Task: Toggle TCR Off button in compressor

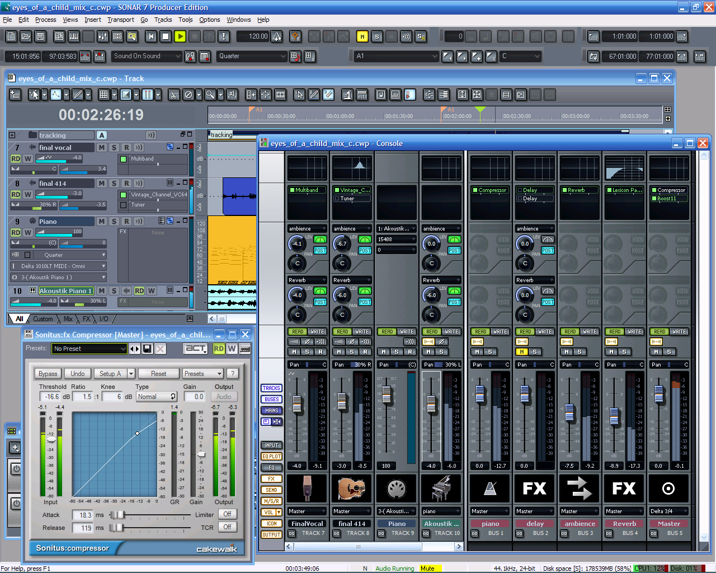Action: [x=227, y=527]
